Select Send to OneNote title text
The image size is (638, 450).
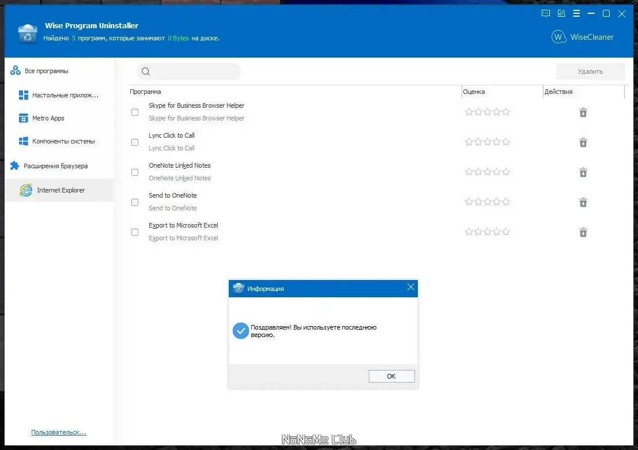[x=173, y=195]
